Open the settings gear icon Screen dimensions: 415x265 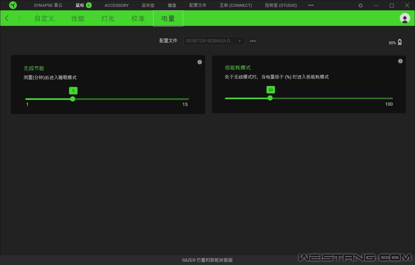361,5
